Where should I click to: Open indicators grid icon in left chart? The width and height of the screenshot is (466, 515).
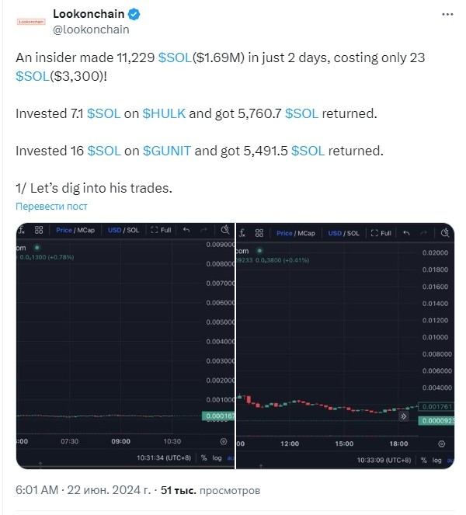39,230
